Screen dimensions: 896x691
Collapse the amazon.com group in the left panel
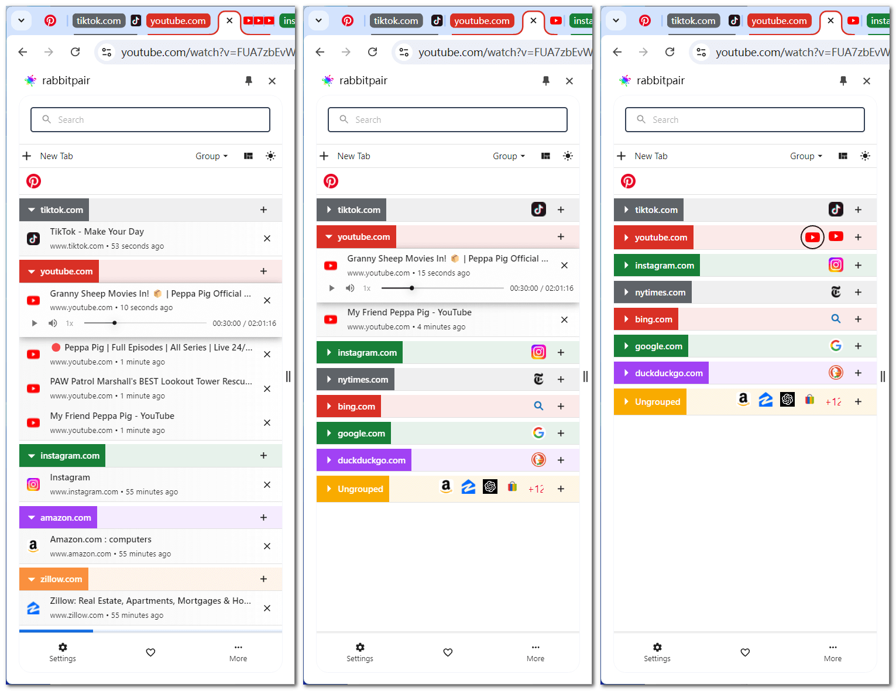[x=32, y=518]
